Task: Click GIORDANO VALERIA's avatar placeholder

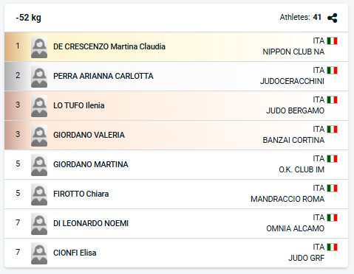Action: click(x=39, y=136)
